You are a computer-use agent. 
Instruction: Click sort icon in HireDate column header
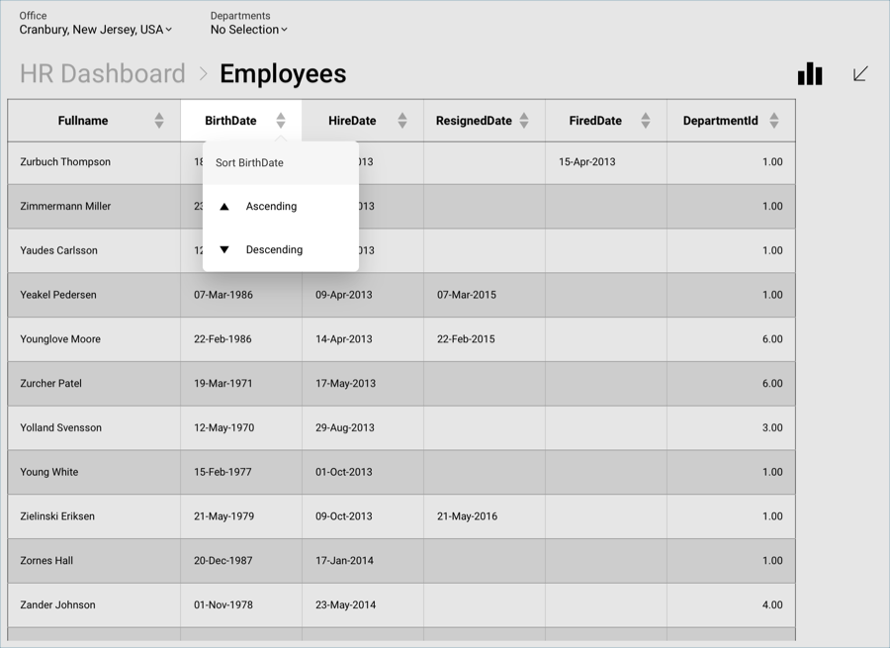402,121
